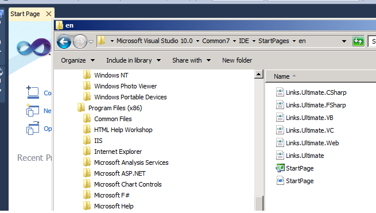Expand the address bar history dropdown
Viewport: 376px width, 213px height.
point(344,41)
